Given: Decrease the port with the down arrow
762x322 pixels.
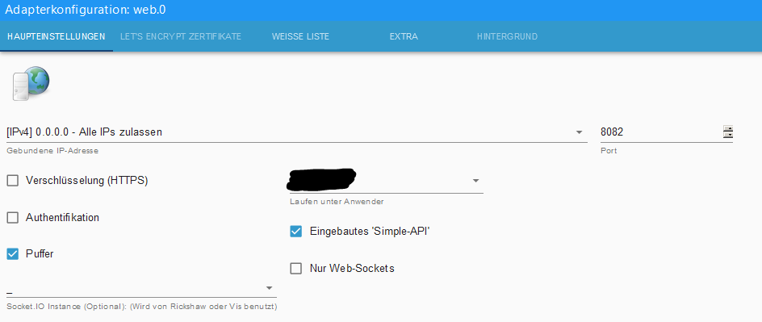Looking at the screenshot, I should pos(728,135).
